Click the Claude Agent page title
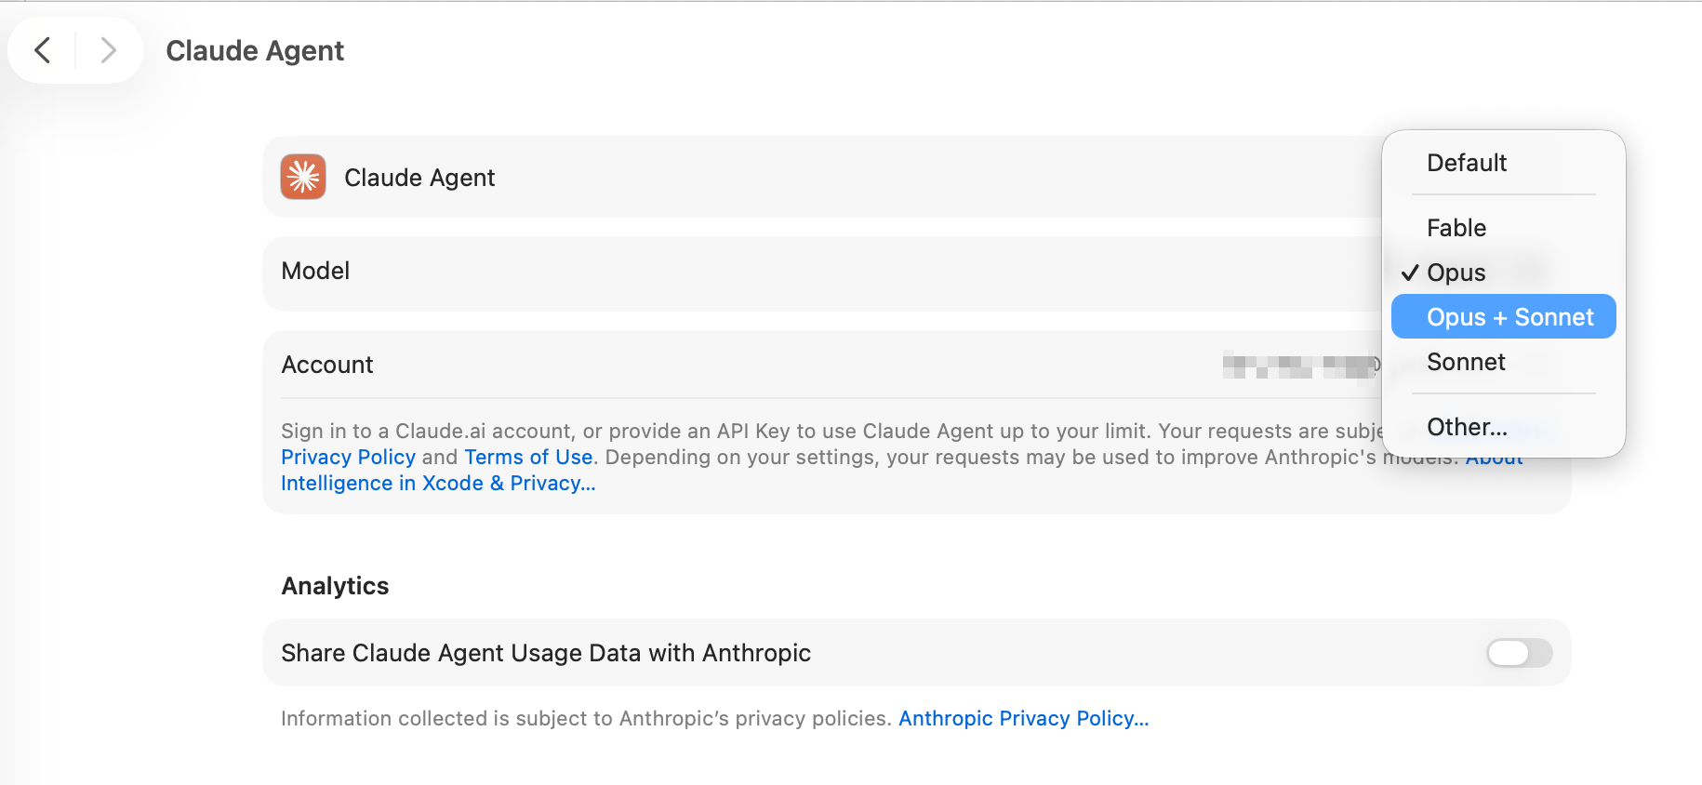 [255, 50]
